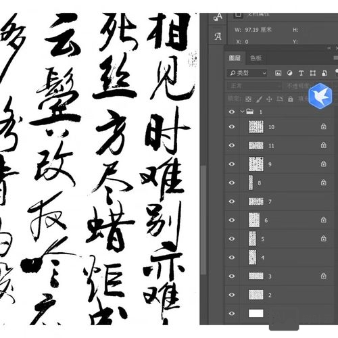Click the lock icon on layer 5

tap(324, 239)
